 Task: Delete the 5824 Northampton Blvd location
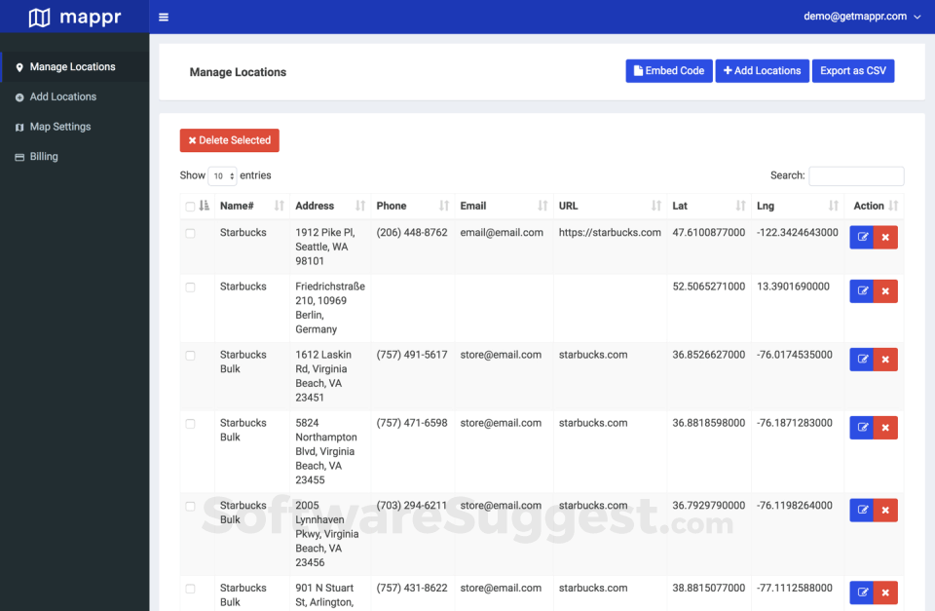point(885,428)
